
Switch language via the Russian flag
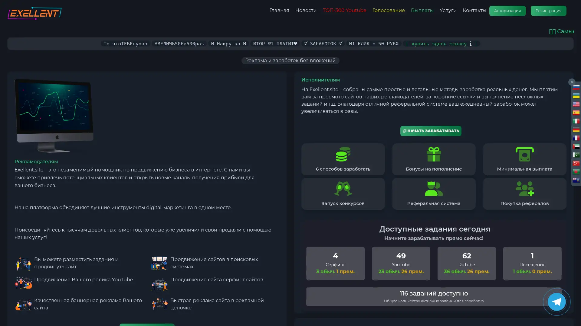(x=576, y=87)
